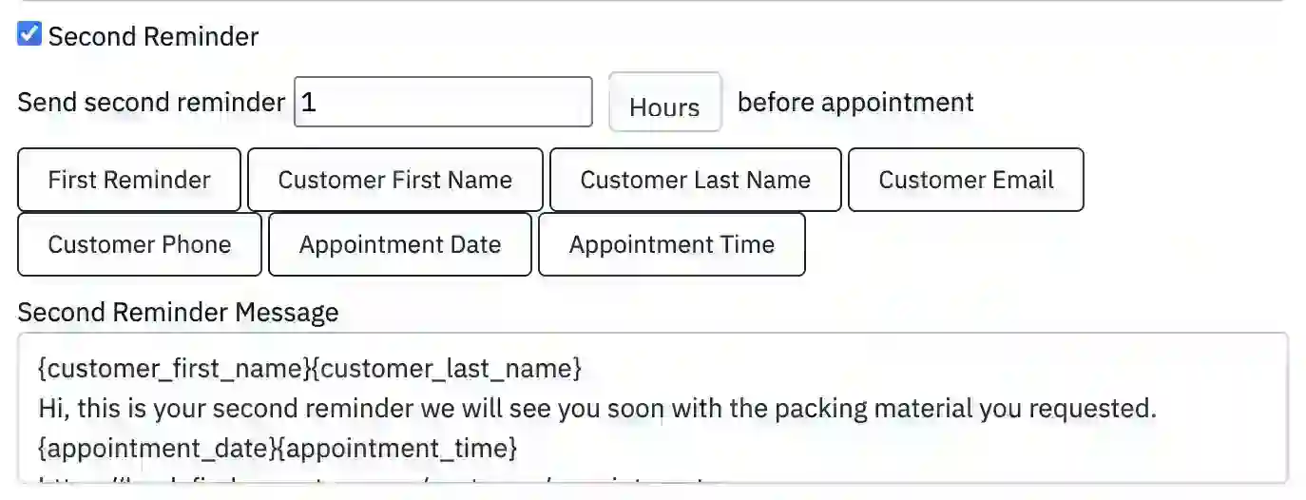This screenshot has width=1306, height=500.
Task: Click the "Hi, this is your second reminder" line
Action: (x=597, y=408)
